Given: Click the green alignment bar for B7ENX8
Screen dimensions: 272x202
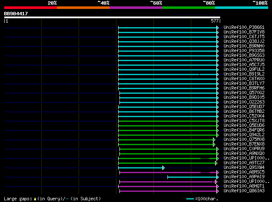Looking at the screenshot, I should point(167,144).
